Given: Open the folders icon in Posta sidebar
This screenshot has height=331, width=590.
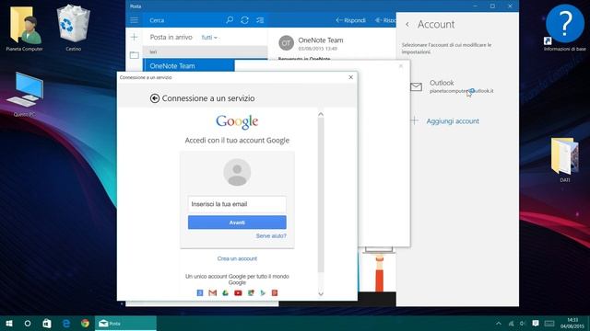Looking at the screenshot, I should (x=135, y=55).
